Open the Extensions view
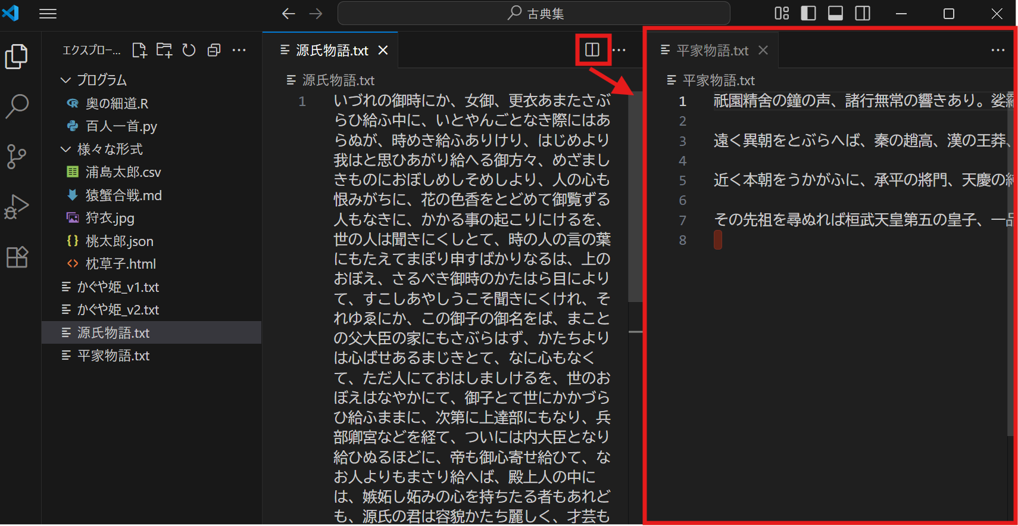Screen dimensions: 1018x526 tap(17, 257)
